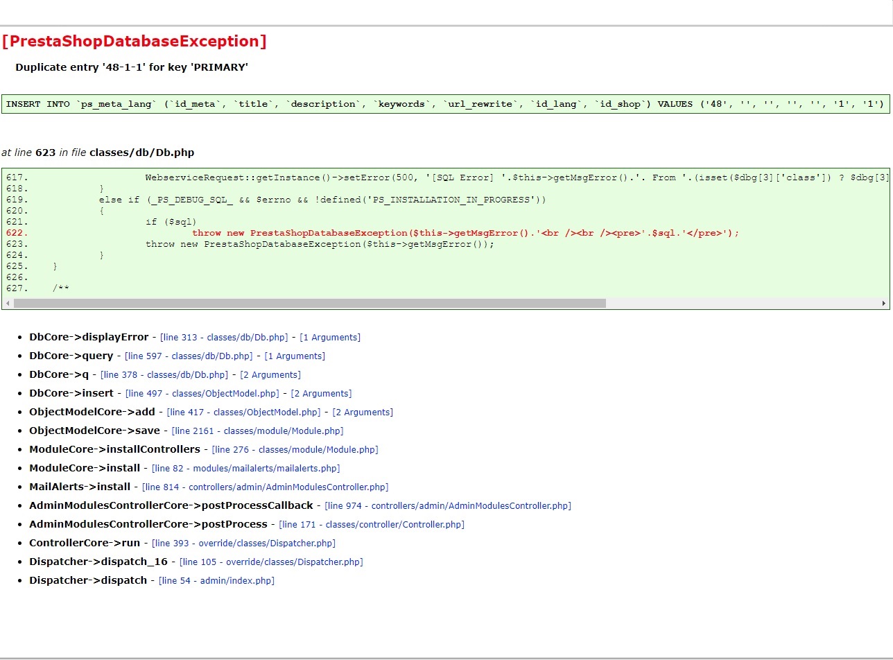The height and width of the screenshot is (660, 893).
Task: Open link 'line 814 - controllers/admin/AdminModulesController.php'
Action: click(x=266, y=487)
